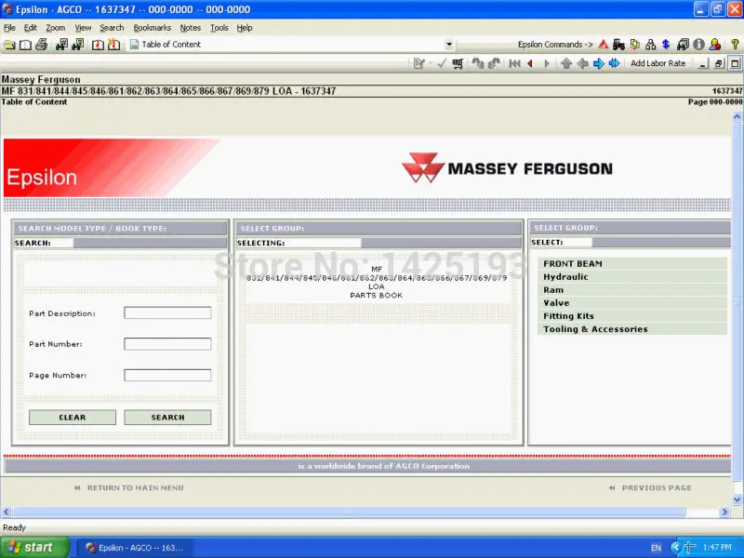Click the shopping cart icon
The width and height of the screenshot is (744, 558).
point(458,63)
